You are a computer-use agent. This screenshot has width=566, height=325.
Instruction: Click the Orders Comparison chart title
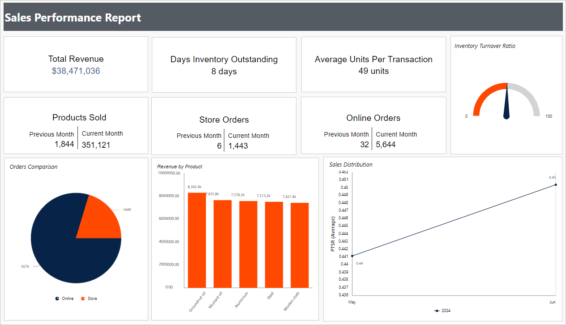[x=34, y=167]
